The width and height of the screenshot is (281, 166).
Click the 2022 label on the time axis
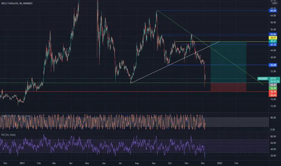(219, 163)
